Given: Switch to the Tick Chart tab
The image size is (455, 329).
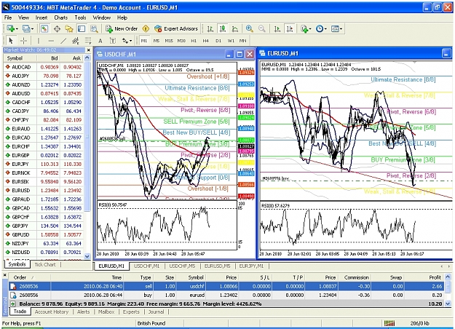Looking at the screenshot, I should click(x=45, y=265).
